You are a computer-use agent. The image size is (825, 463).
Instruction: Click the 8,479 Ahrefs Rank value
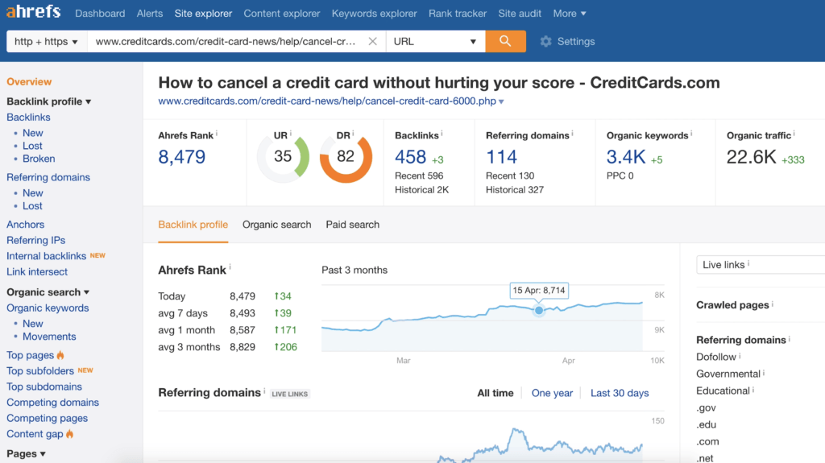(x=181, y=157)
